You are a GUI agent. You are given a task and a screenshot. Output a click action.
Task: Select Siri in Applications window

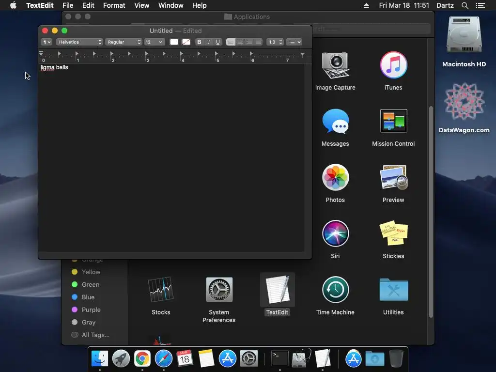pos(335,240)
